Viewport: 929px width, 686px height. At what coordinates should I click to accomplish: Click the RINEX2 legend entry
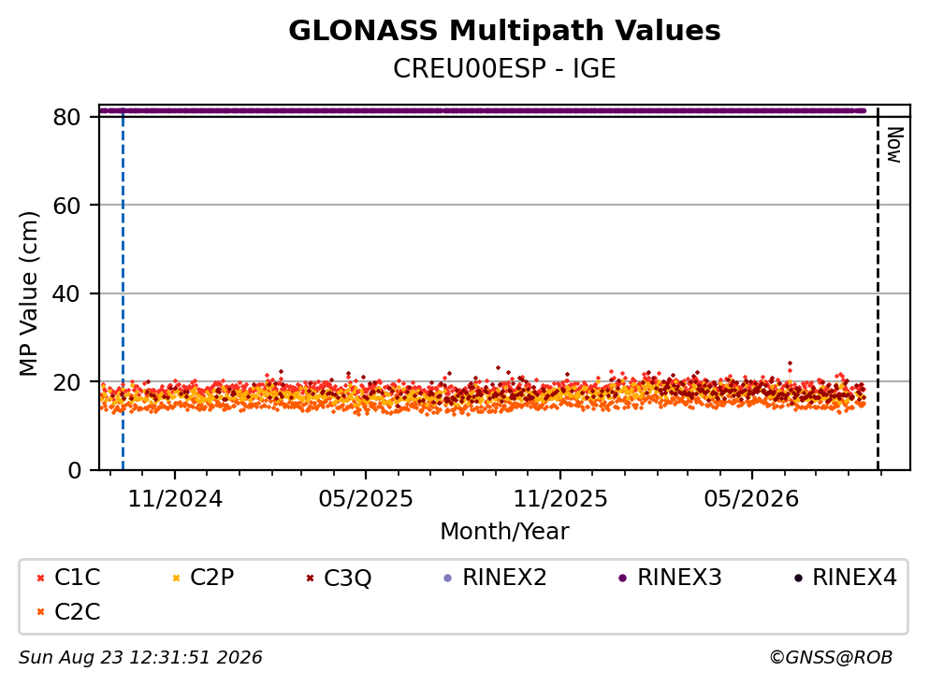(495, 577)
